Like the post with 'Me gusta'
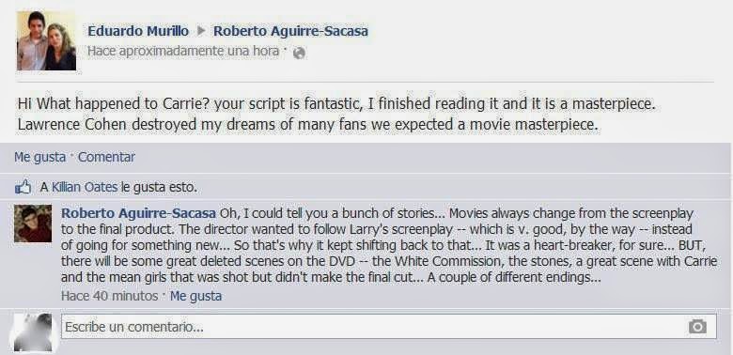 point(39,157)
